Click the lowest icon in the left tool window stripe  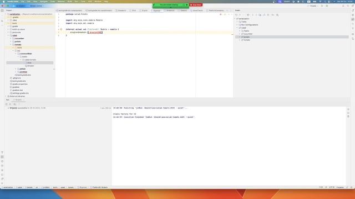(2, 183)
